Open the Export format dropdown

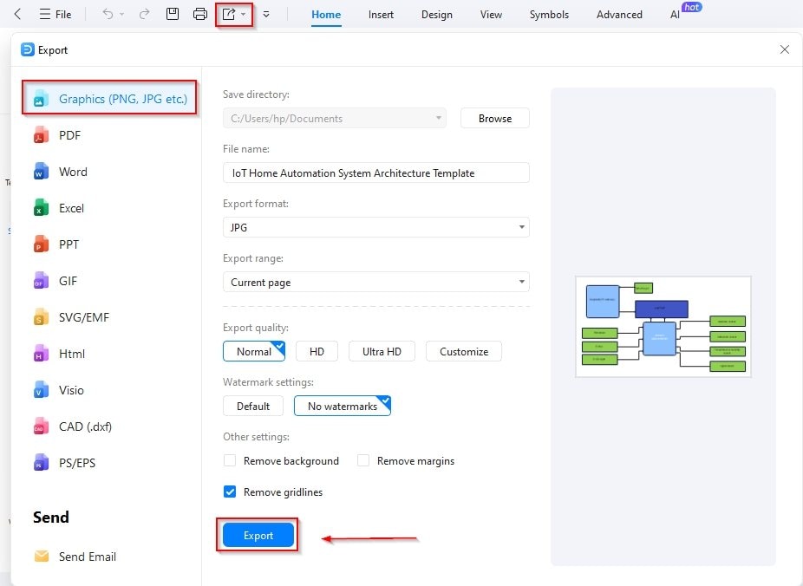[x=521, y=227]
